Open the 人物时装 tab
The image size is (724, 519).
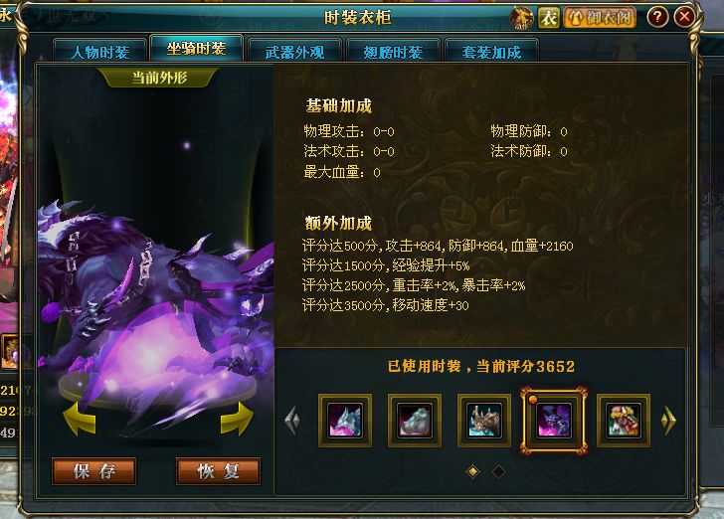100,51
